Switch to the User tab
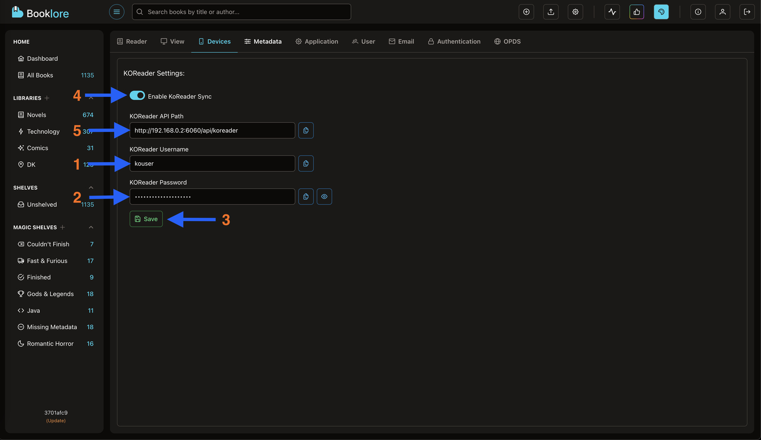The width and height of the screenshot is (761, 440). pos(363,42)
